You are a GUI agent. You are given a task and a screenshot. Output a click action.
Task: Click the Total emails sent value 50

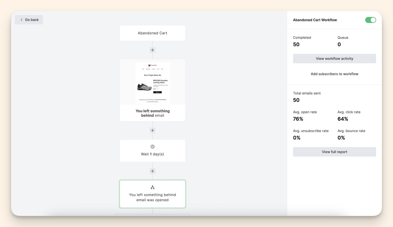[296, 100]
